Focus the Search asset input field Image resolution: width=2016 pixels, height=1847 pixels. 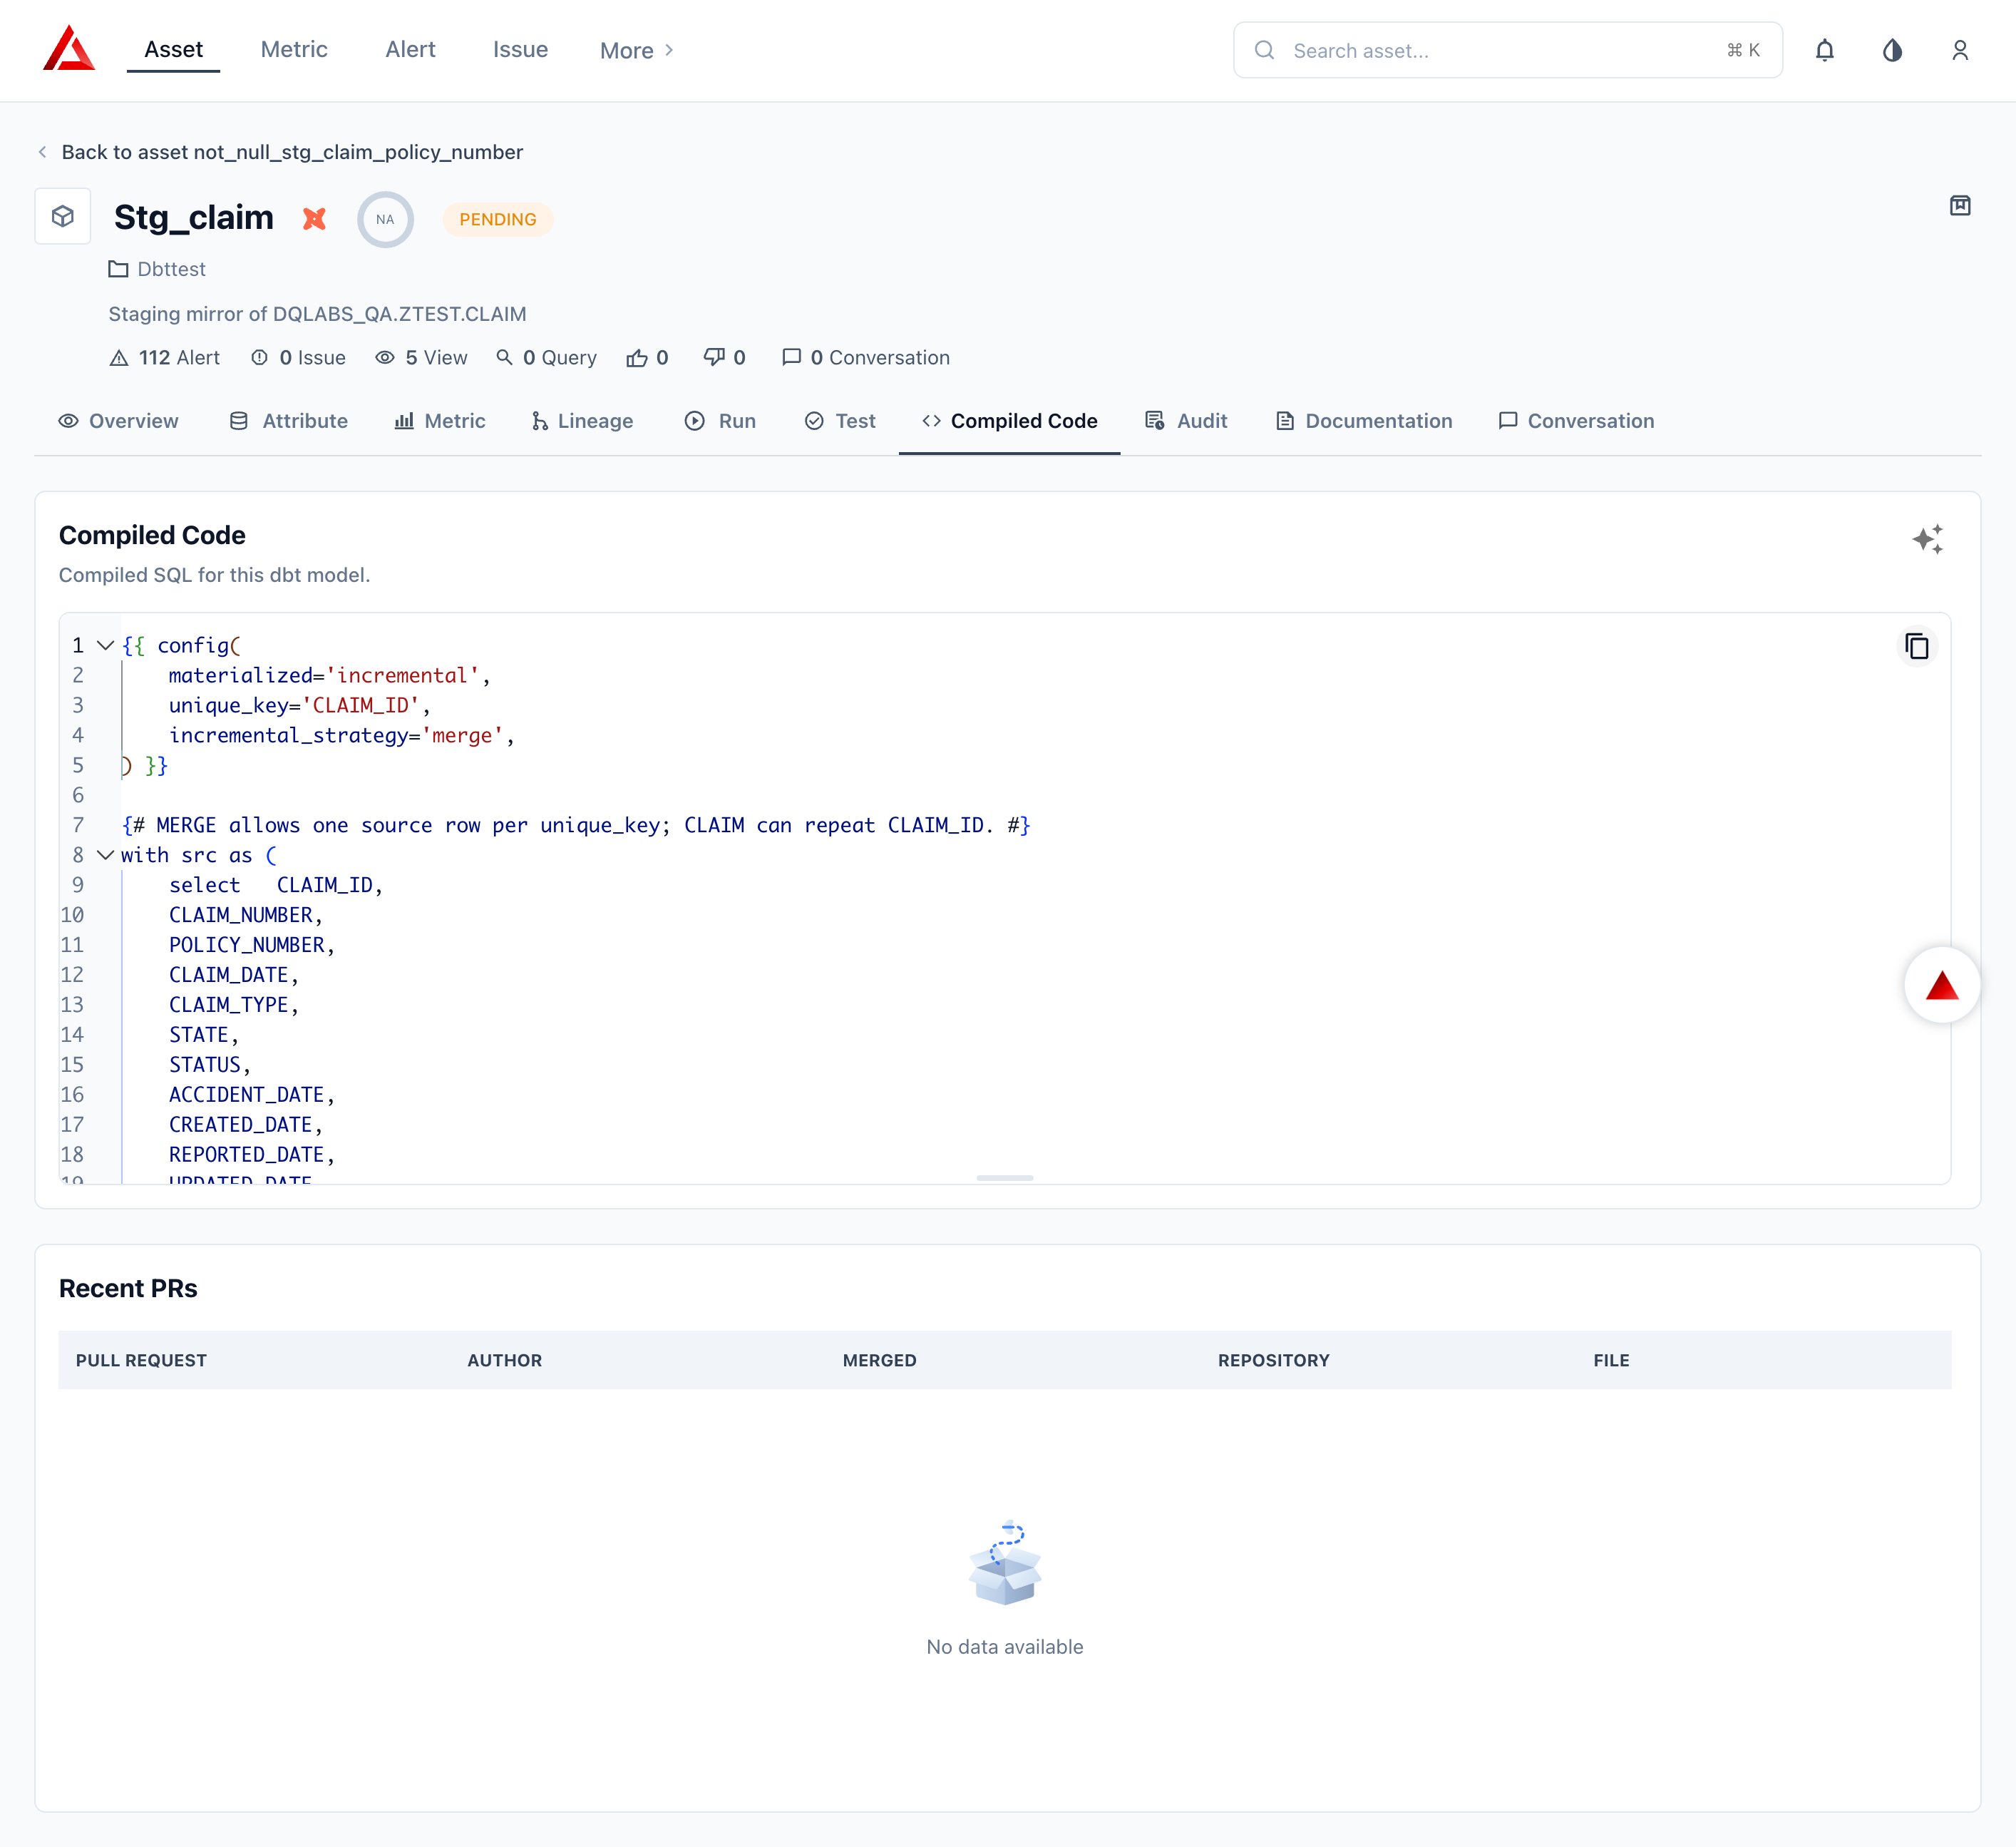click(x=1508, y=50)
